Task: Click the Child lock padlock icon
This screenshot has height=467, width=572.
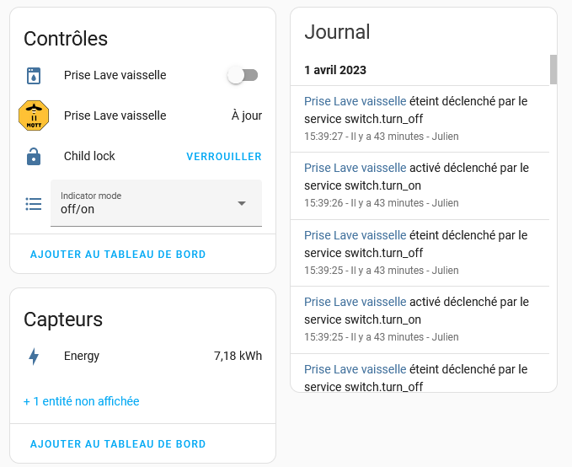Action: [34, 156]
